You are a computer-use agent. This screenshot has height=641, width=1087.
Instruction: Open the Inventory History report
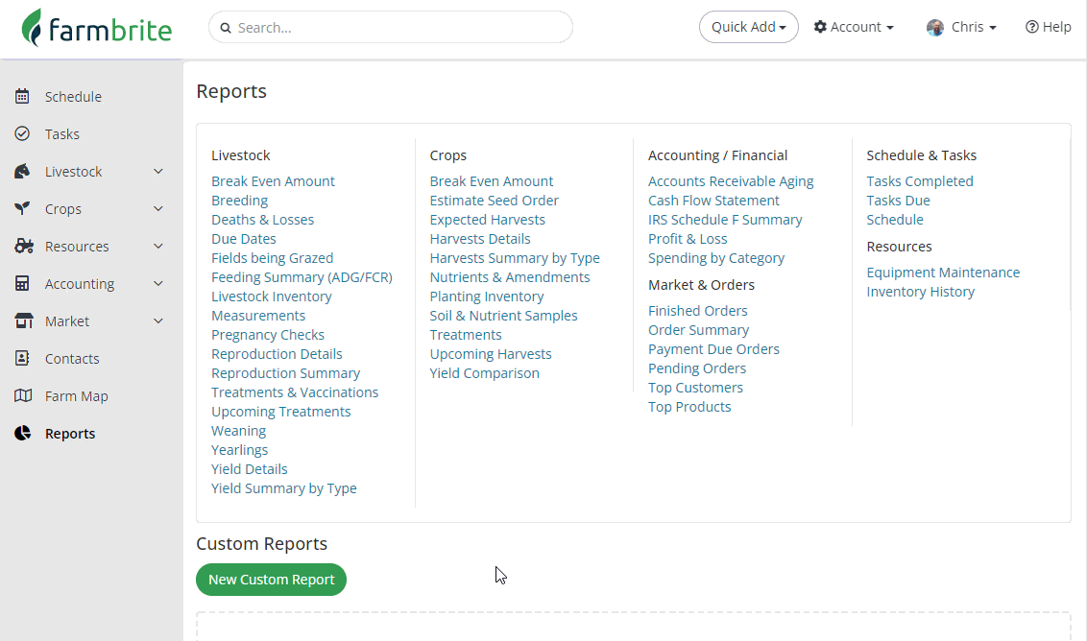pyautogui.click(x=920, y=292)
